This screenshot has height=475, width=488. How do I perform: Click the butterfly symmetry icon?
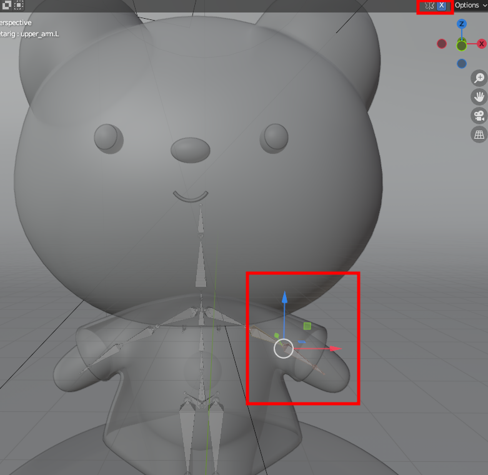429,5
